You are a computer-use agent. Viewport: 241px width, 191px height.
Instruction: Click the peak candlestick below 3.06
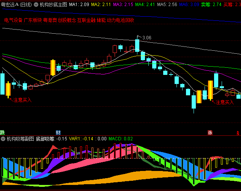(x=137, y=45)
